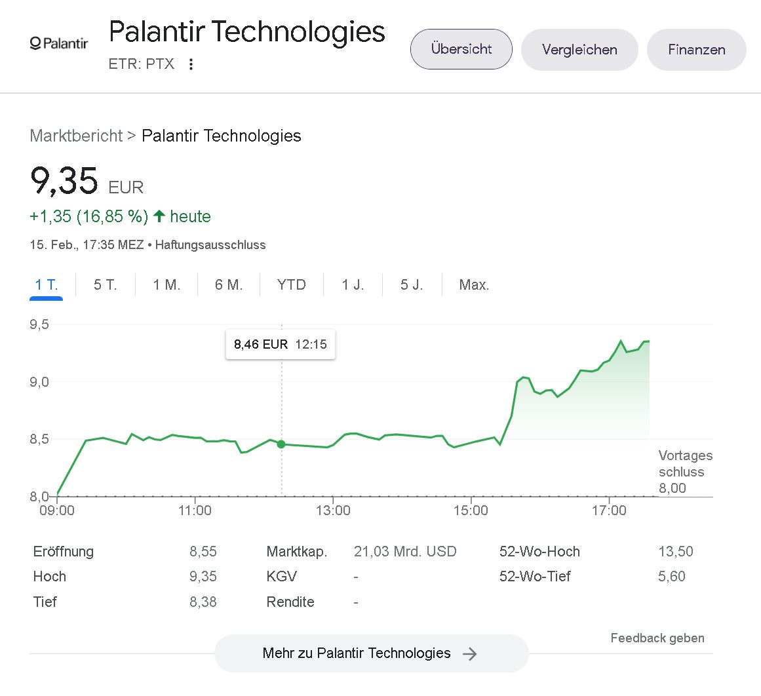
Task: Click the green up arrow next to heute
Action: pos(159,216)
